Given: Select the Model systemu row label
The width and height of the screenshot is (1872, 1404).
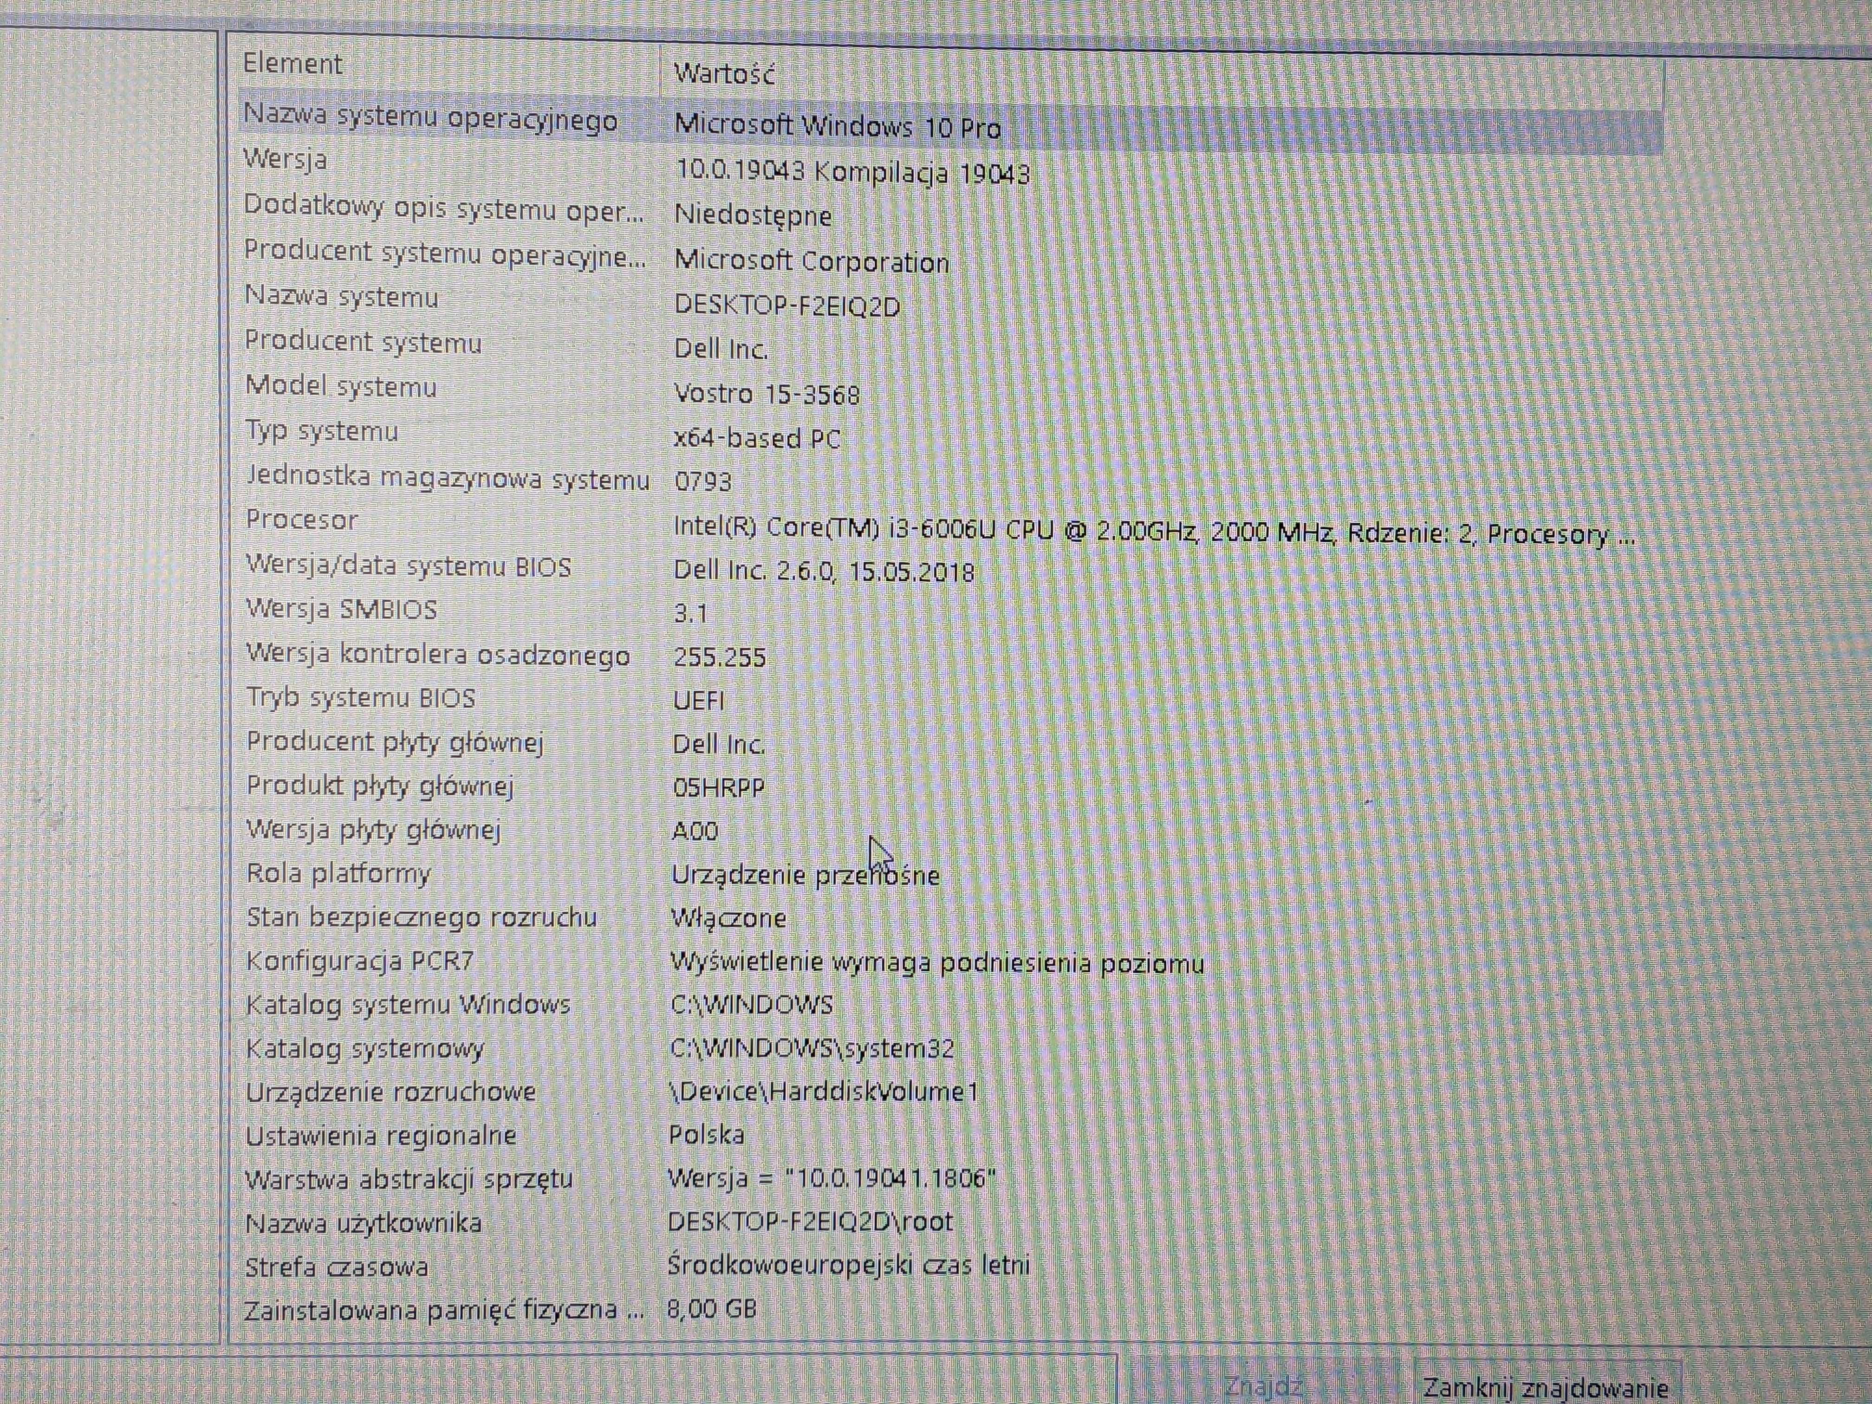Looking at the screenshot, I should (341, 387).
